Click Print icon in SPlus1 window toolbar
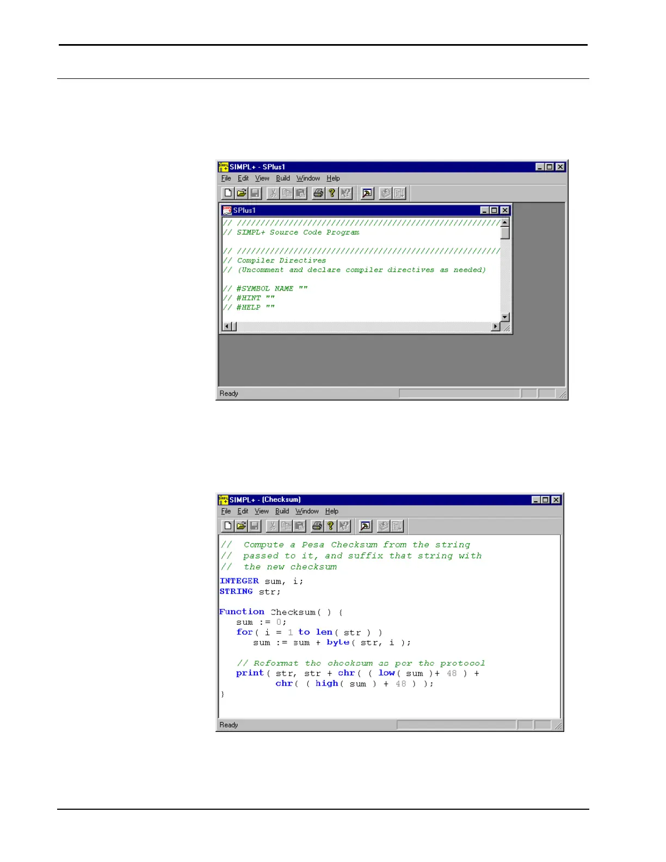This screenshot has width=666, height=862. tap(318, 193)
